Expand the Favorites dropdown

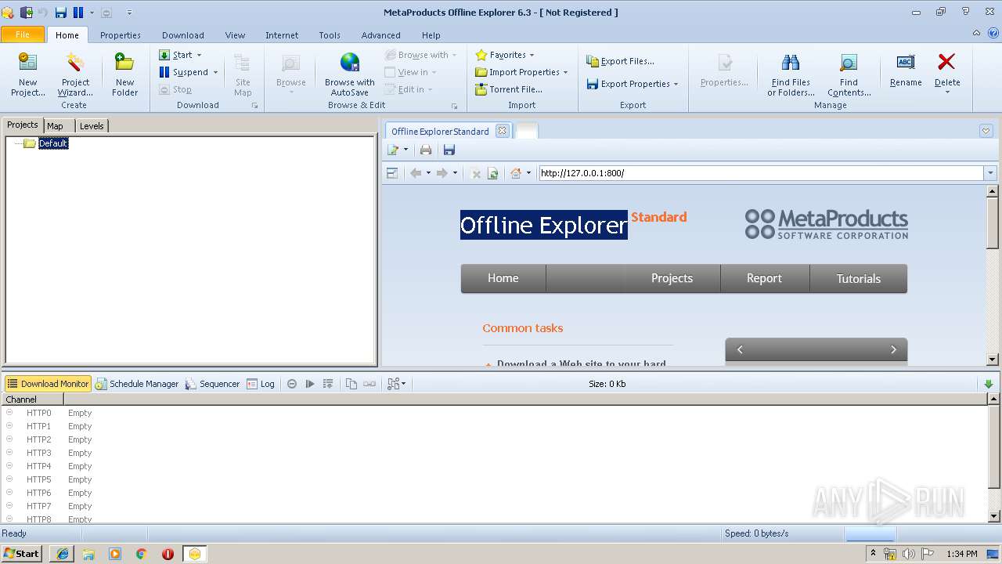pyautogui.click(x=532, y=55)
